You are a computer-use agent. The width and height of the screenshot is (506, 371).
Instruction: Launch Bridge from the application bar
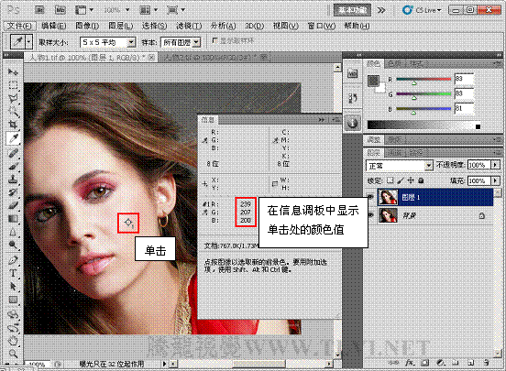(39, 10)
